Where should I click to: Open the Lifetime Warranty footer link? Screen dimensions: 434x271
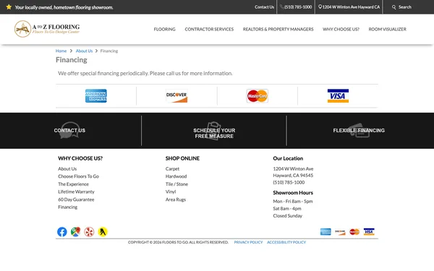(x=76, y=192)
